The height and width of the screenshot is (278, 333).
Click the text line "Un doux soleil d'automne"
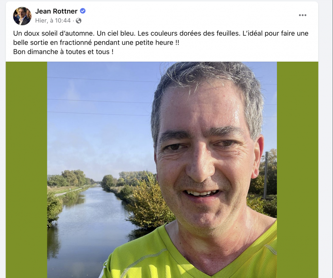point(53,33)
